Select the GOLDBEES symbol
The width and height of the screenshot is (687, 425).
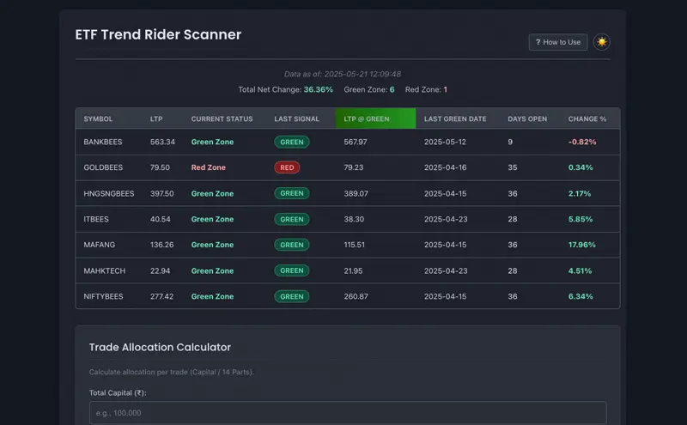coord(103,167)
